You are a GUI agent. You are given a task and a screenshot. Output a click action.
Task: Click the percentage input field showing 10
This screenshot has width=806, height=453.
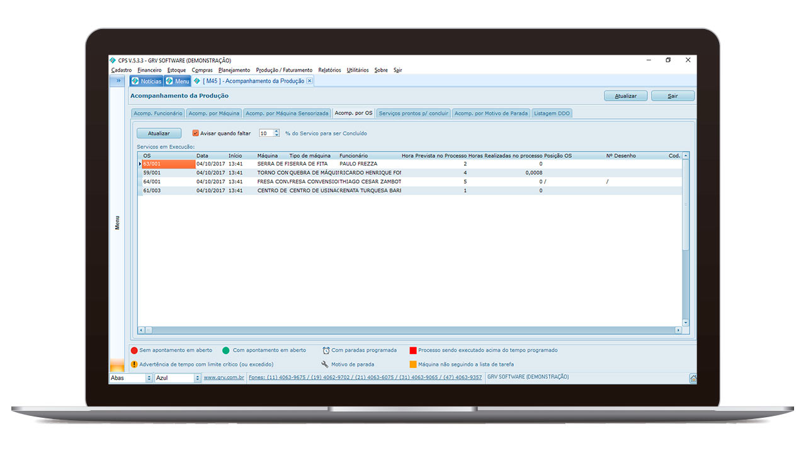coord(266,133)
